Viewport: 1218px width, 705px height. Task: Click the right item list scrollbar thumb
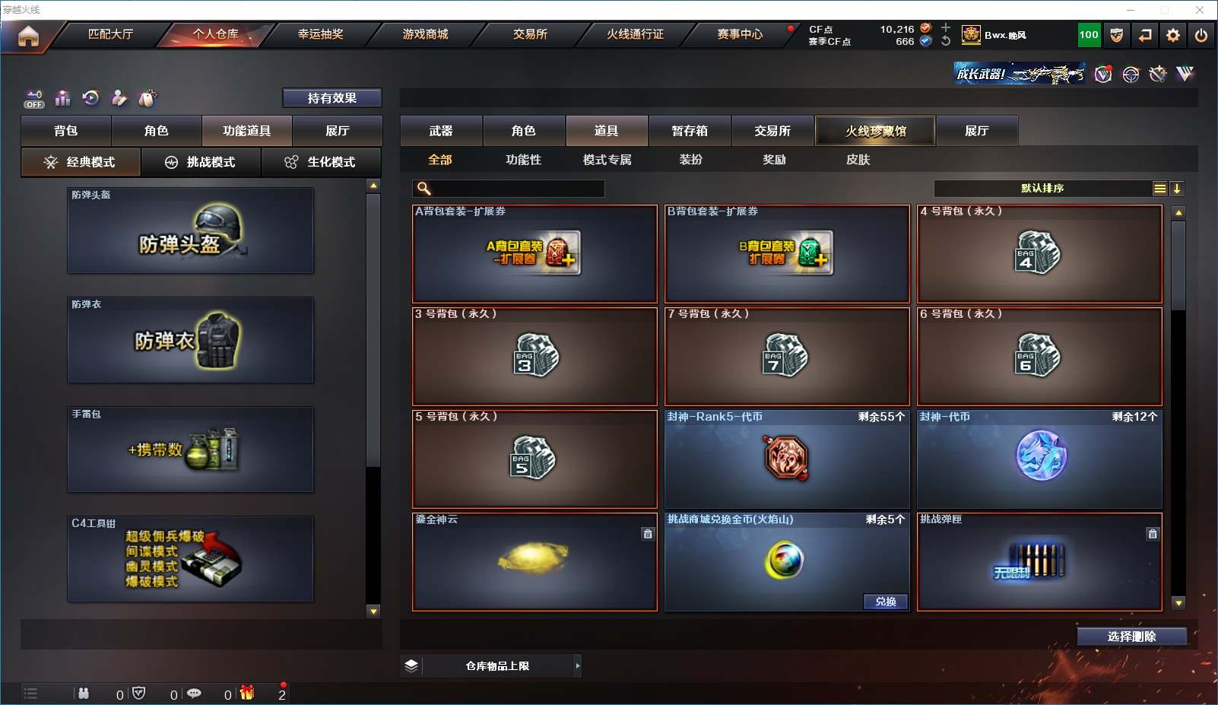[1178, 265]
